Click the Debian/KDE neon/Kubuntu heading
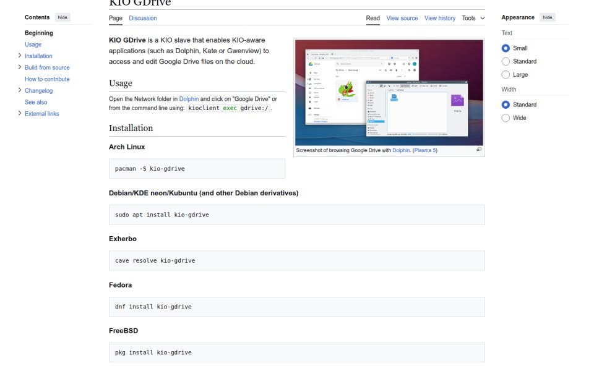Viewport: 594px width, 371px height. pos(204,193)
